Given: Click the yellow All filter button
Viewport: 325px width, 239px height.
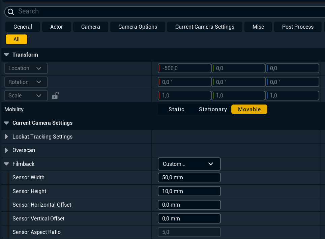Looking at the screenshot, I should click(17, 39).
